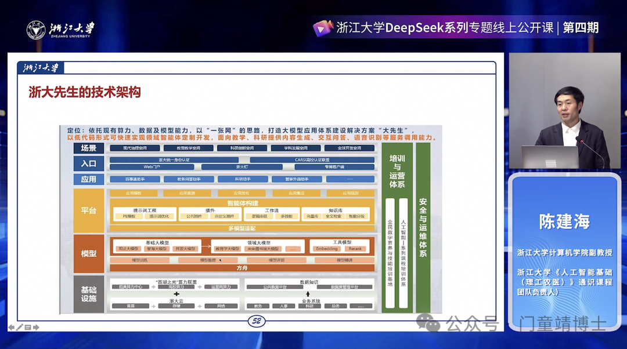Click the 浙大云 heading
The image size is (627, 349).
[176, 301]
